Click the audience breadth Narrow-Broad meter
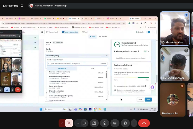Image resolution: width=193 pixels, height=129 pixels. tap(132, 77)
